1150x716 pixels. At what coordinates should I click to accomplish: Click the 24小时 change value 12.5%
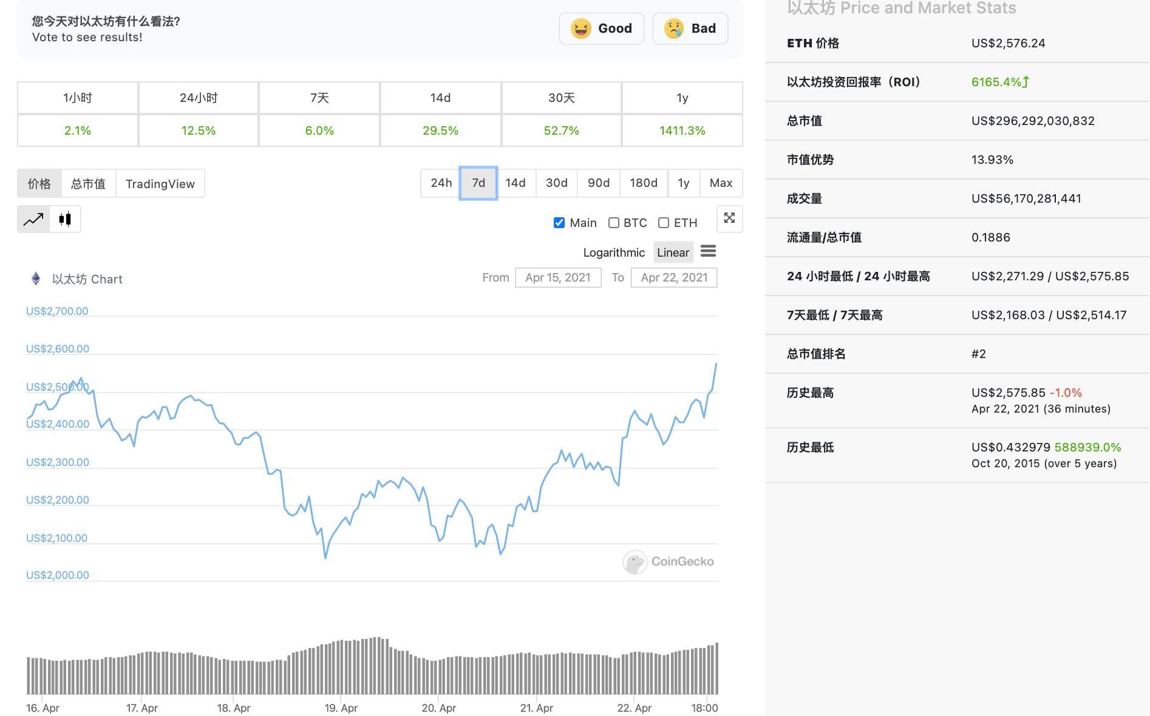(199, 130)
